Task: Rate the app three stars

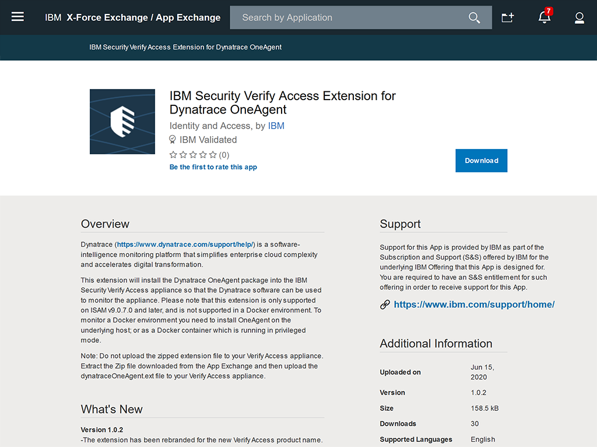Action: tap(193, 155)
